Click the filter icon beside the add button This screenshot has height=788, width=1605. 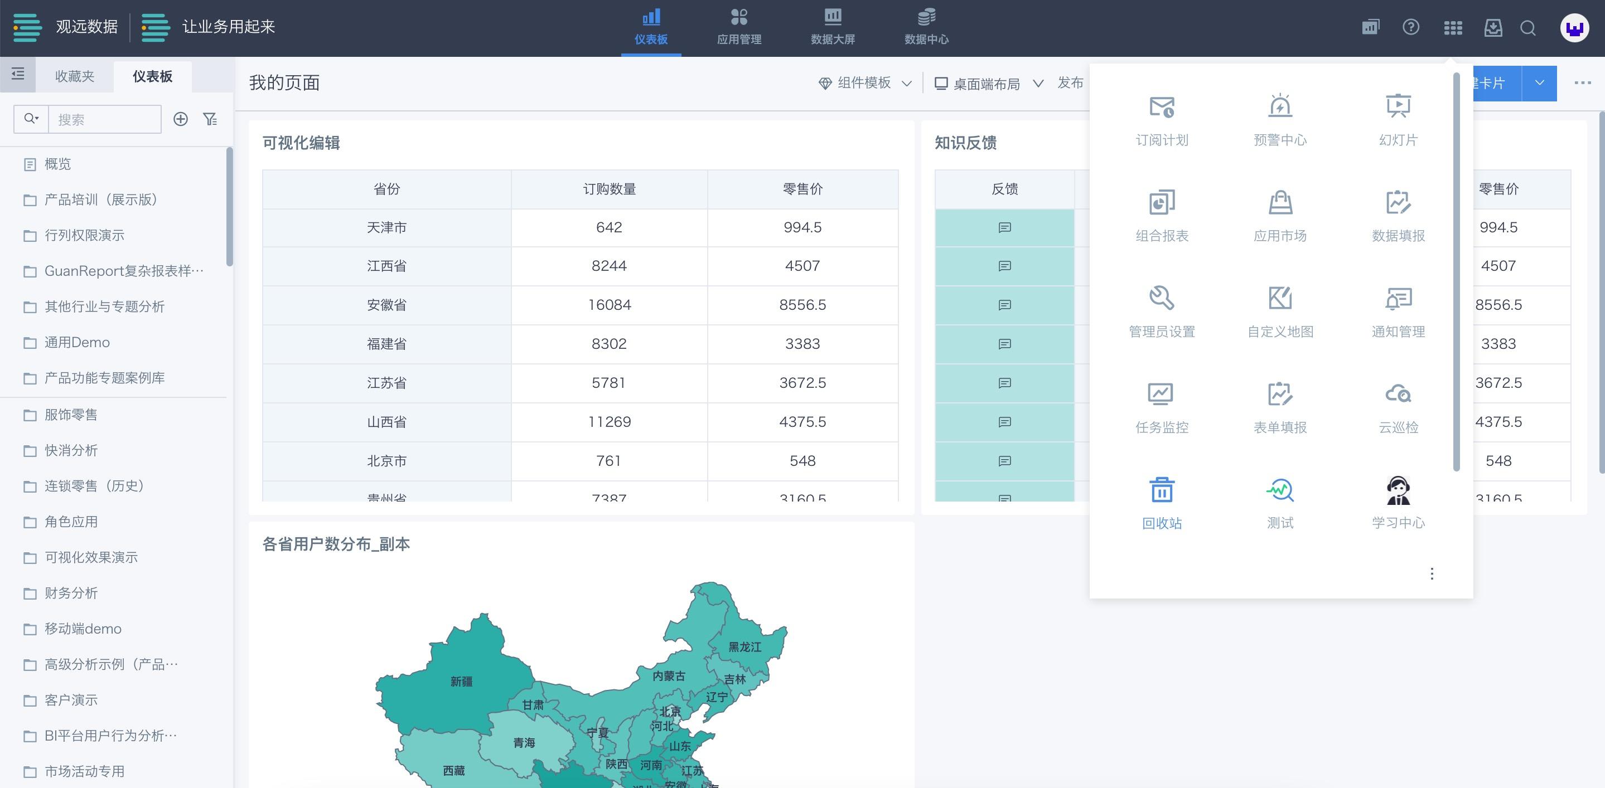point(210,119)
